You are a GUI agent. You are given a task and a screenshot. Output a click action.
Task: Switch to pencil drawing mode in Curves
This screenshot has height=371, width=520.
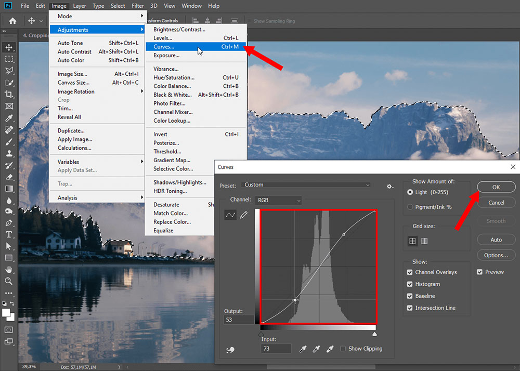click(243, 214)
